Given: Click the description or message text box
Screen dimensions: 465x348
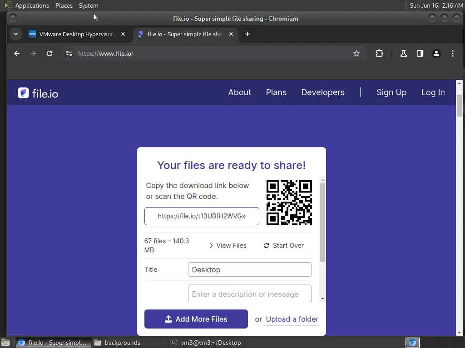Looking at the screenshot, I should [x=250, y=294].
